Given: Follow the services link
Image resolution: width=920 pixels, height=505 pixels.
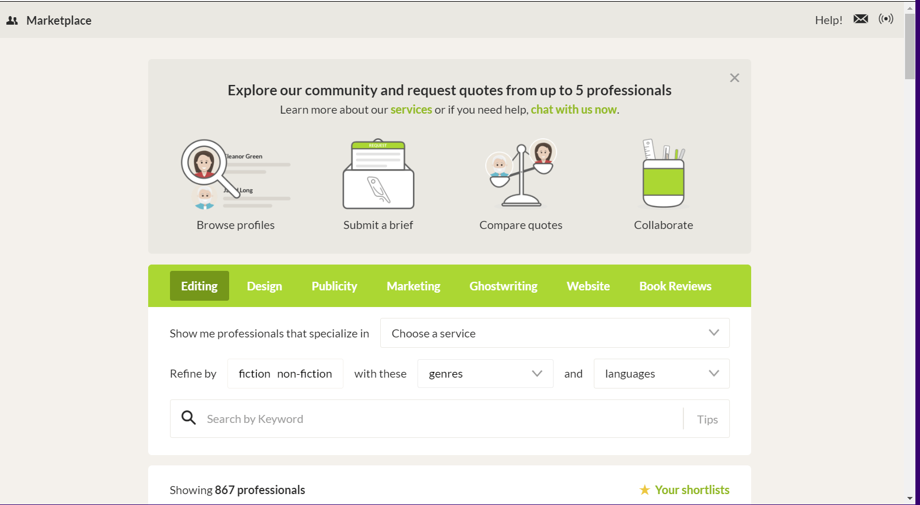Looking at the screenshot, I should point(411,110).
